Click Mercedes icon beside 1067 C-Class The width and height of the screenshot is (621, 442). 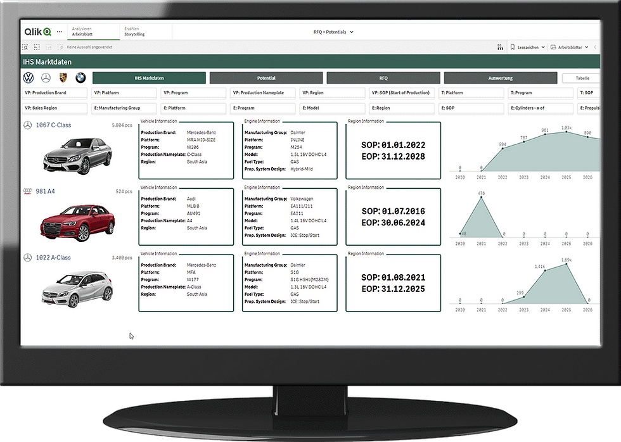pos(28,125)
